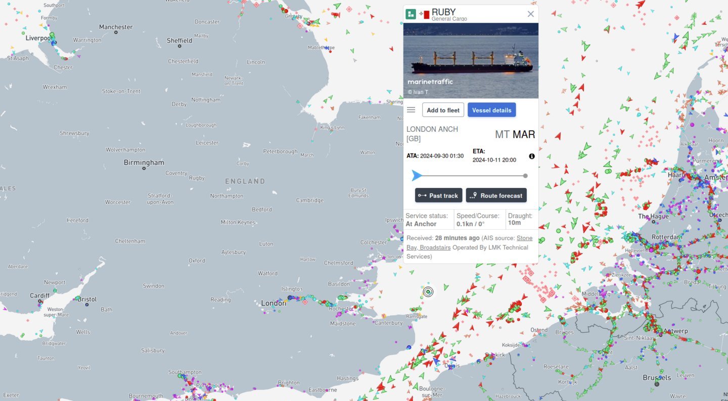This screenshot has height=401, width=728.
Task: Click the 10m draught value
Action: click(x=514, y=223)
